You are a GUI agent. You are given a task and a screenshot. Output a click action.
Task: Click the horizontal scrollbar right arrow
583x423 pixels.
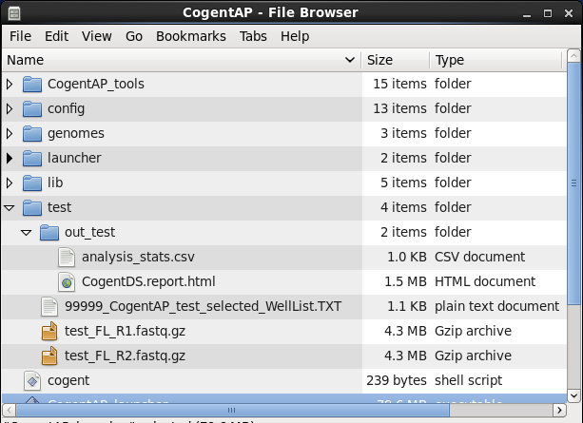click(559, 411)
